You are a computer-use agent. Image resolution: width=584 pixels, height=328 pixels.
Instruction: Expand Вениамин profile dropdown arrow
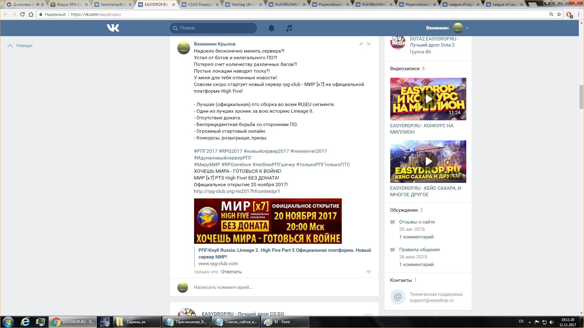point(467,28)
